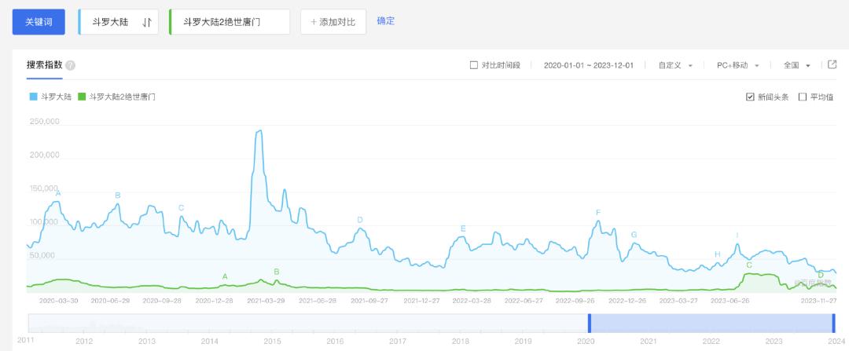Click the swap arrows icon beside 斗罗大陆

tap(147, 22)
